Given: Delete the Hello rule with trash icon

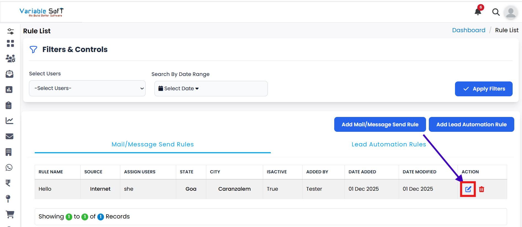Looking at the screenshot, I should click(x=481, y=189).
